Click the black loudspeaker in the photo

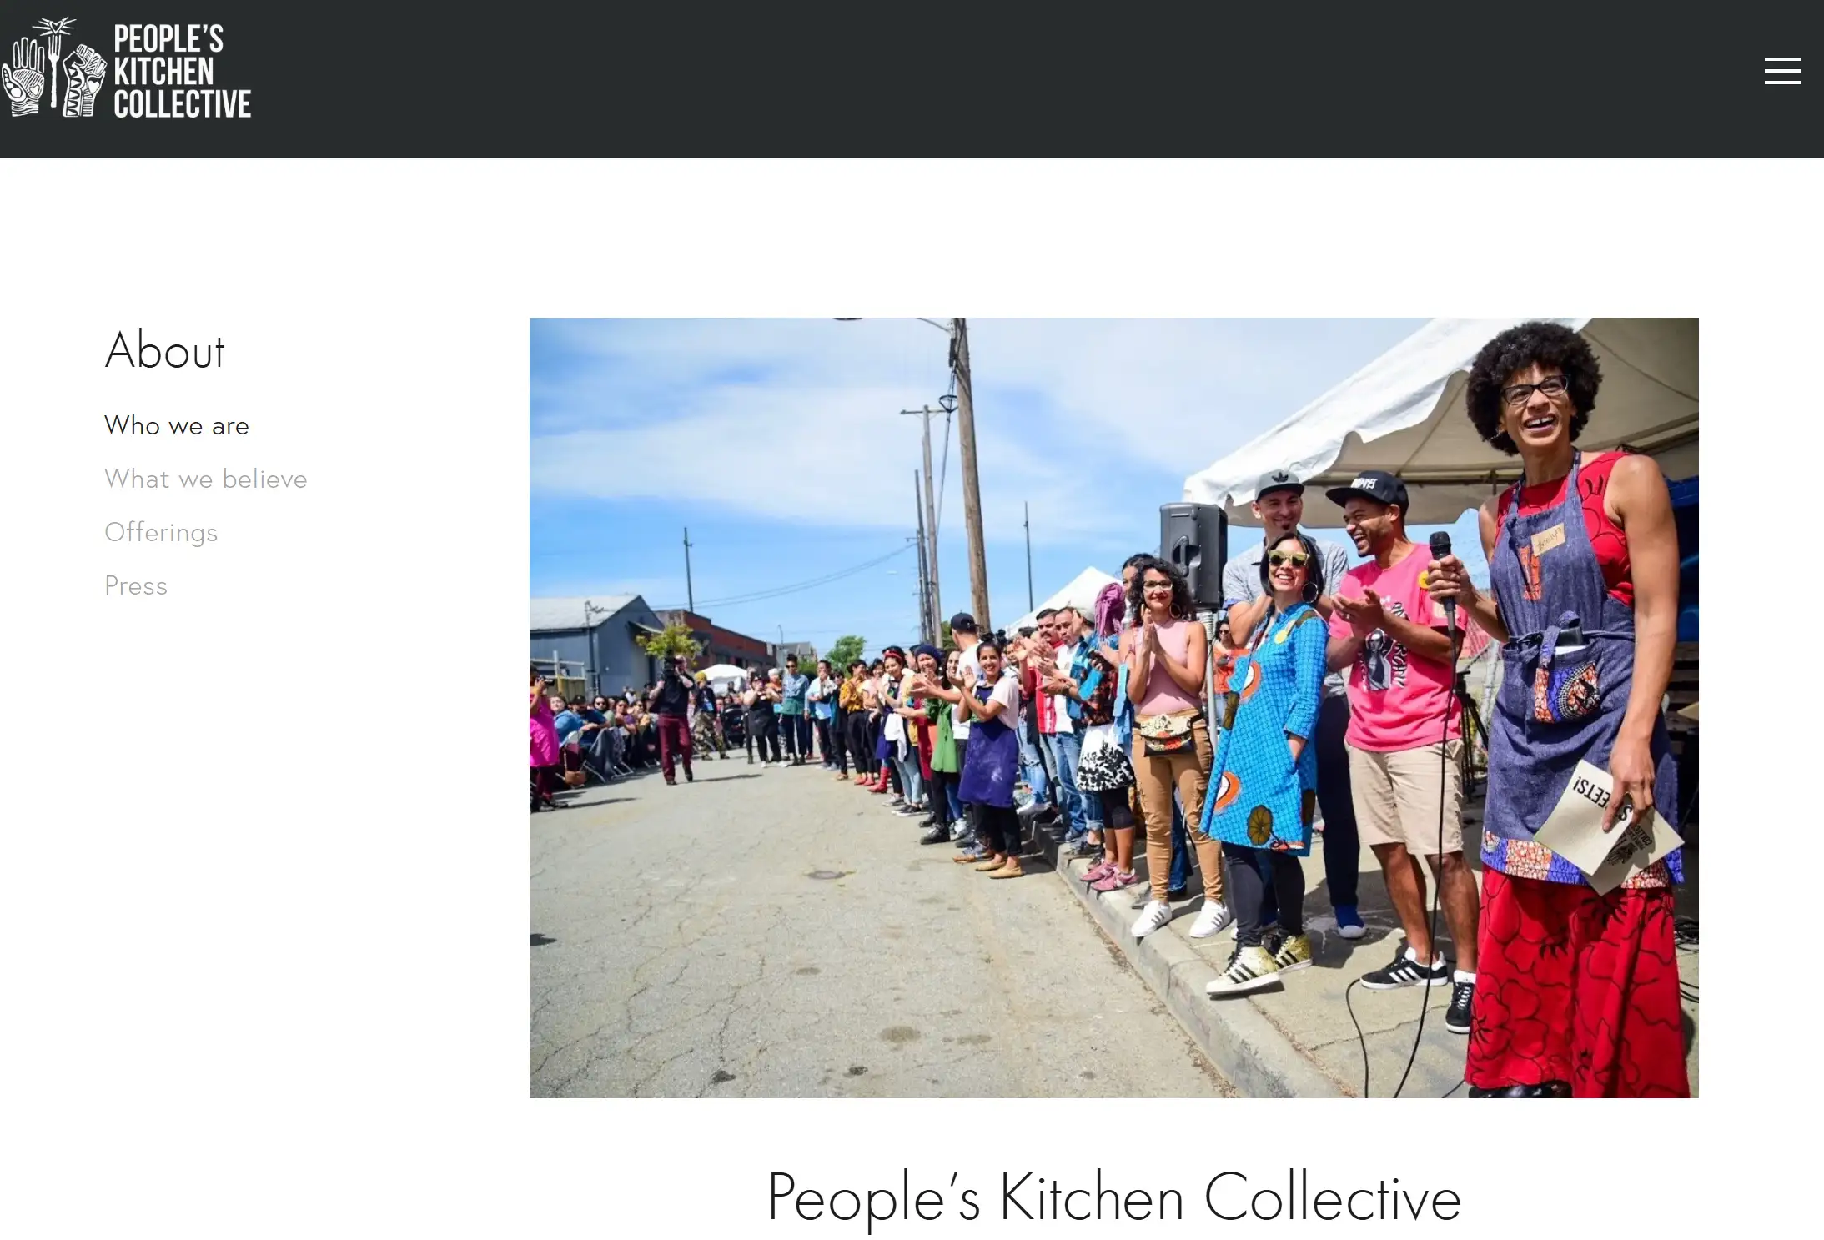pos(1193,554)
